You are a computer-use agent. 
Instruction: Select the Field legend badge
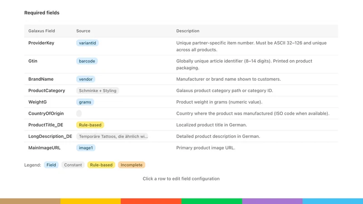(51, 165)
